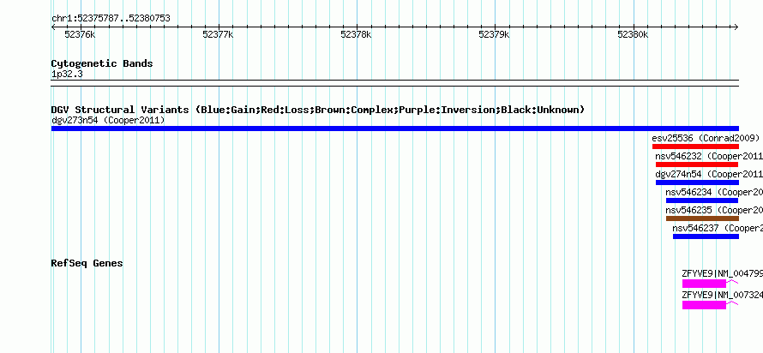
Task: Click the nsv546232 red loss bar
Action: pyautogui.click(x=697, y=165)
